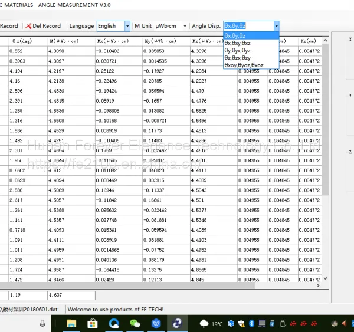Click the active angle measurement app taskbar icon
Viewport: 354px width, 332px height.
point(177,324)
